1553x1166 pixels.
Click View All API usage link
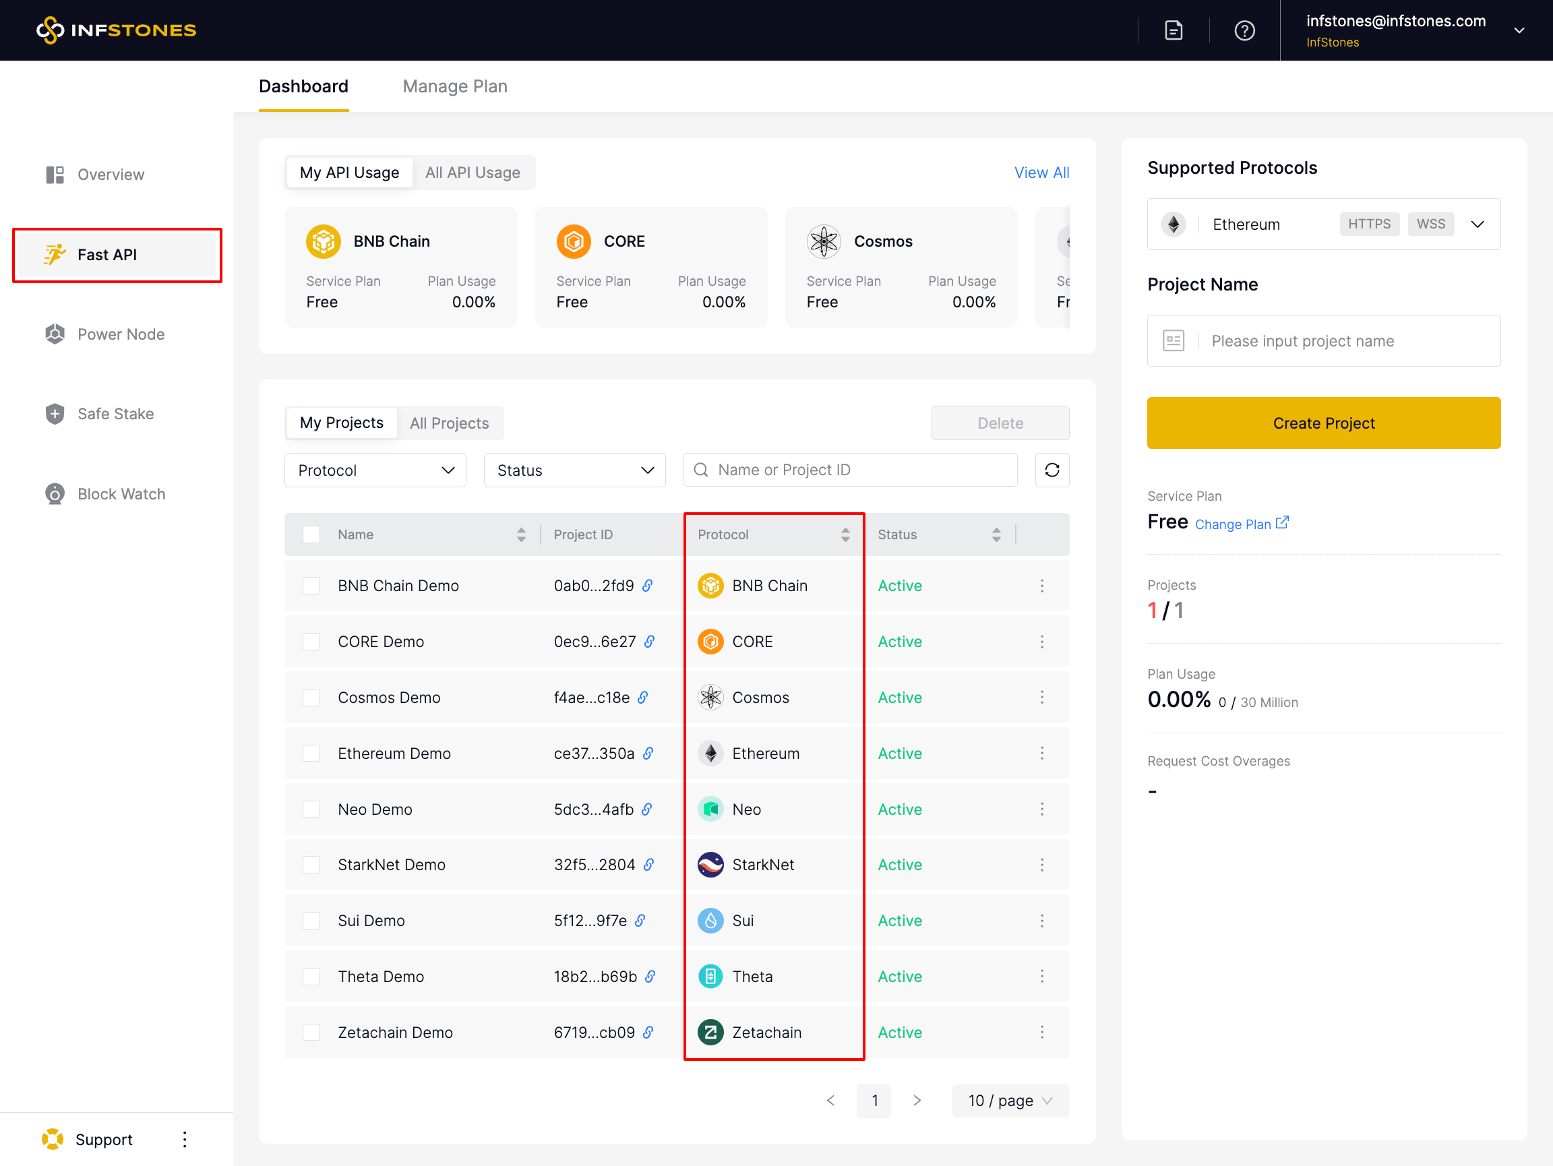coord(1041,173)
